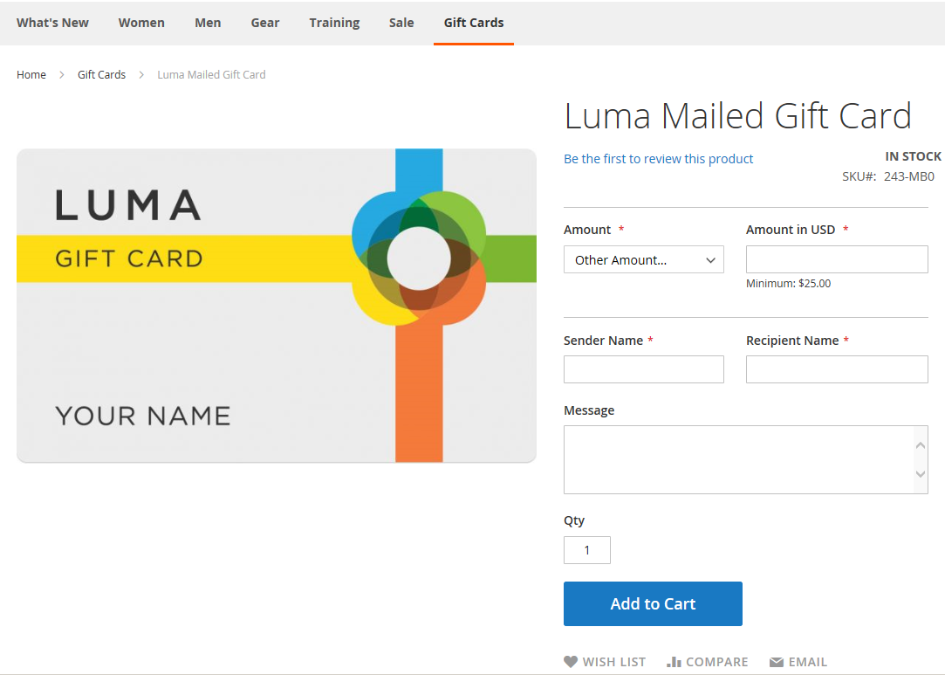Open the Sale menu
The width and height of the screenshot is (945, 675).
tap(401, 23)
